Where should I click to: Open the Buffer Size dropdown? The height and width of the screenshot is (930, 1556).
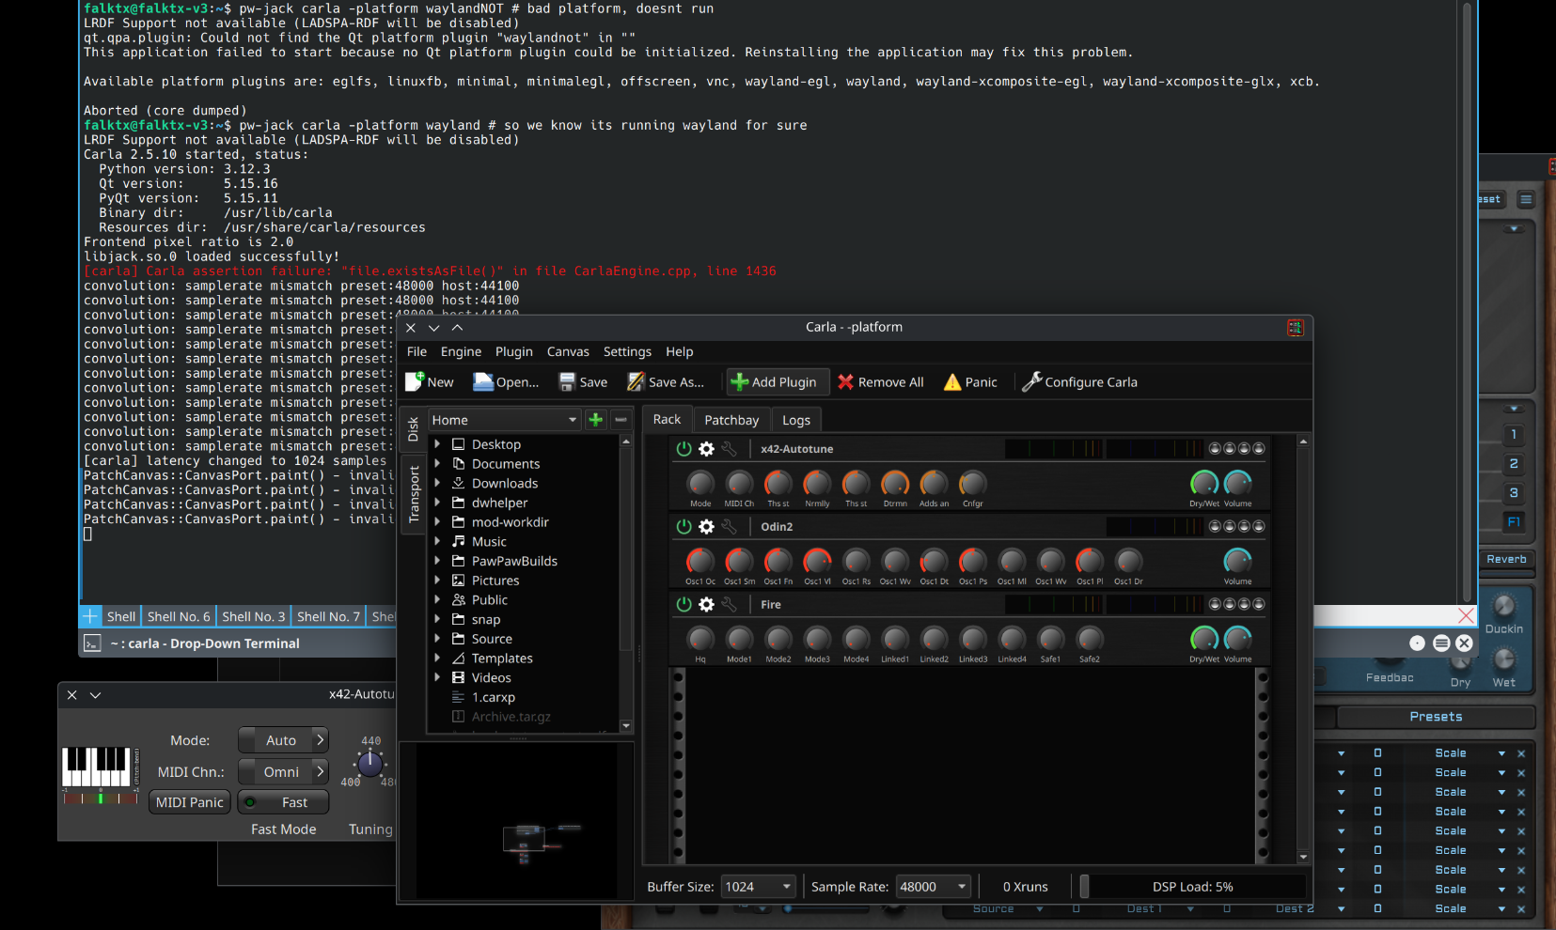(x=758, y=887)
